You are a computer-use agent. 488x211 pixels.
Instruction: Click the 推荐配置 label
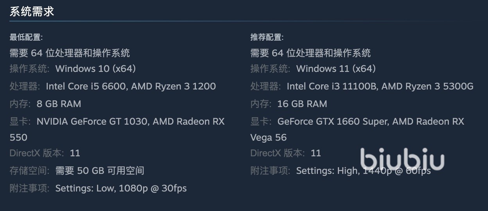pyautogui.click(x=267, y=38)
